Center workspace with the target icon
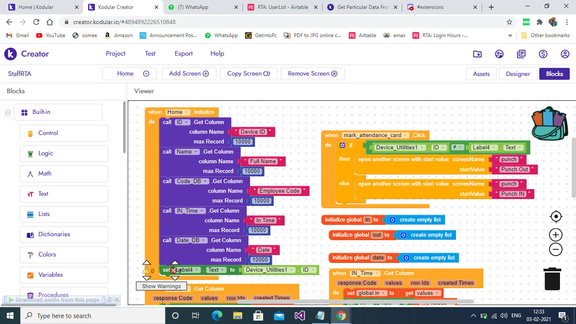Viewport: 576px width, 324px height. [556, 216]
